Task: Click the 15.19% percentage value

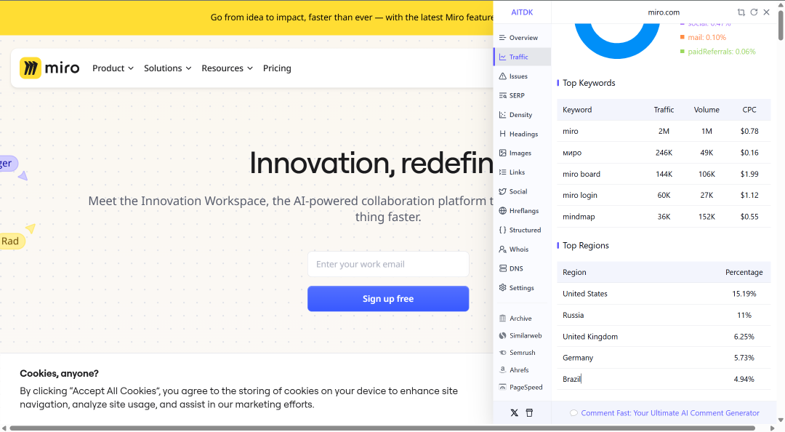Action: pos(744,294)
